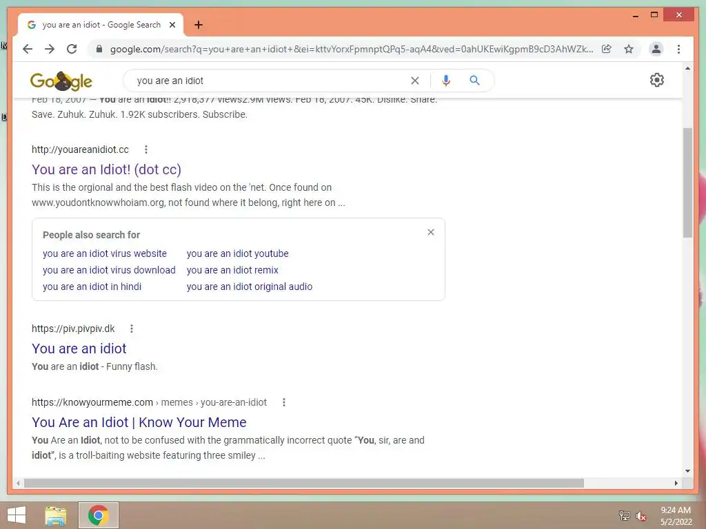Search 'you are an idiot youtube'
Screen dimensions: 706x529
(x=238, y=253)
